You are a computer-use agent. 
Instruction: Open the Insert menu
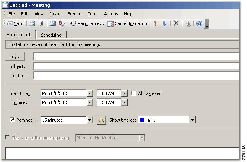point(55,14)
